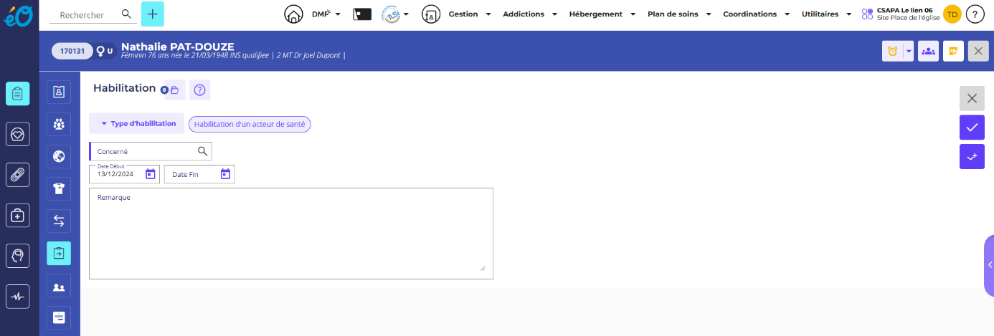Open the globe icon in patient sidebar
The width and height of the screenshot is (994, 336).
(59, 156)
